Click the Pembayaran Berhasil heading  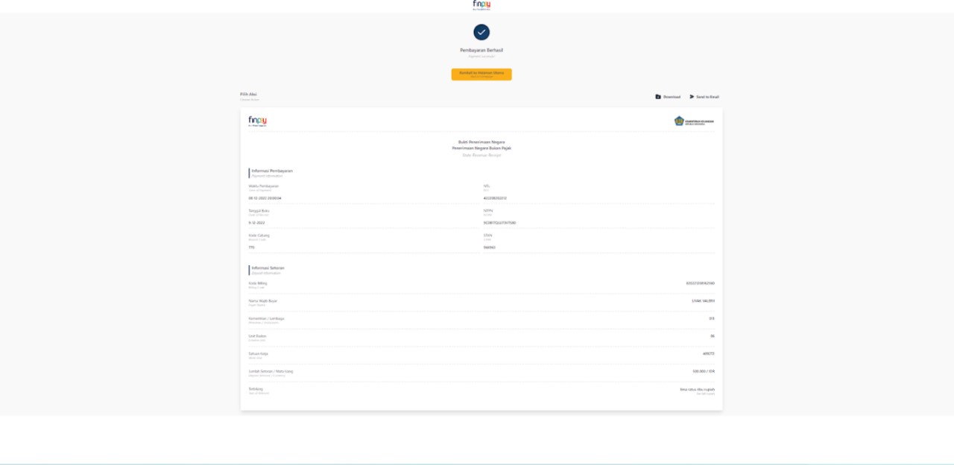[481, 50]
